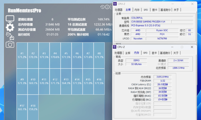The width and height of the screenshot is (201, 120).
Task: Click the 1:32 FSB:DRAM value
Action: 162,81
